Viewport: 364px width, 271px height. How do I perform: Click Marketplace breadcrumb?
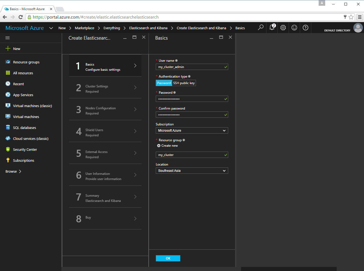(84, 28)
